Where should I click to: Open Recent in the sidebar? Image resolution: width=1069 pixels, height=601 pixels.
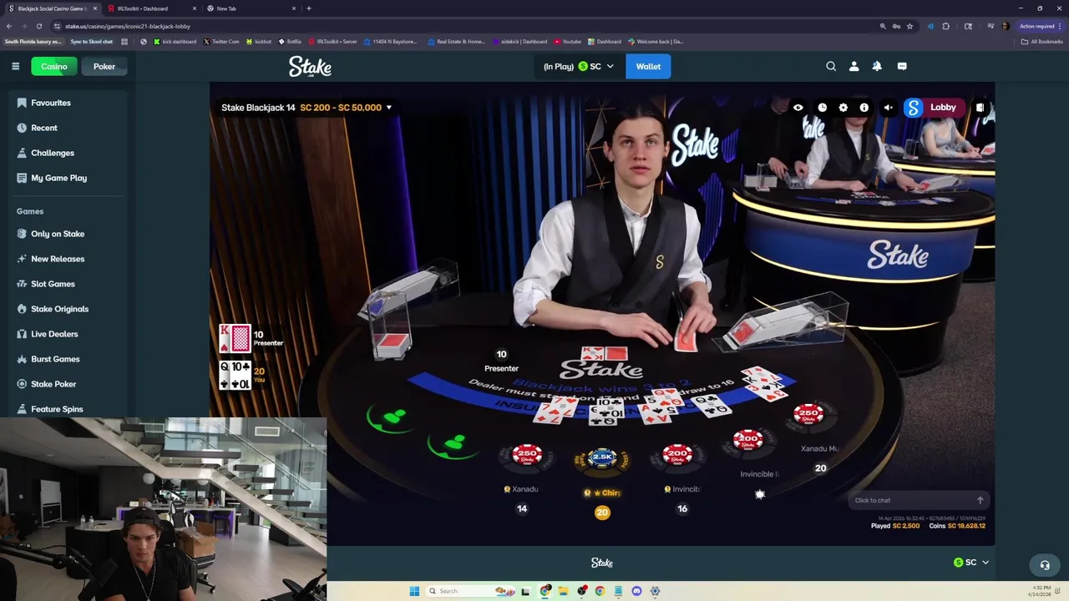pos(44,128)
